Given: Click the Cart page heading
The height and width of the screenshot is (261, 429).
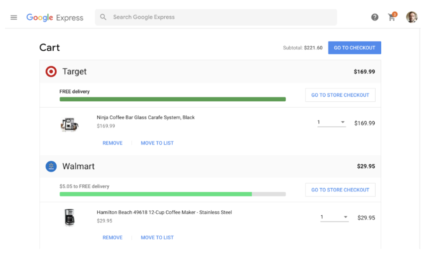Looking at the screenshot, I should tap(49, 47).
